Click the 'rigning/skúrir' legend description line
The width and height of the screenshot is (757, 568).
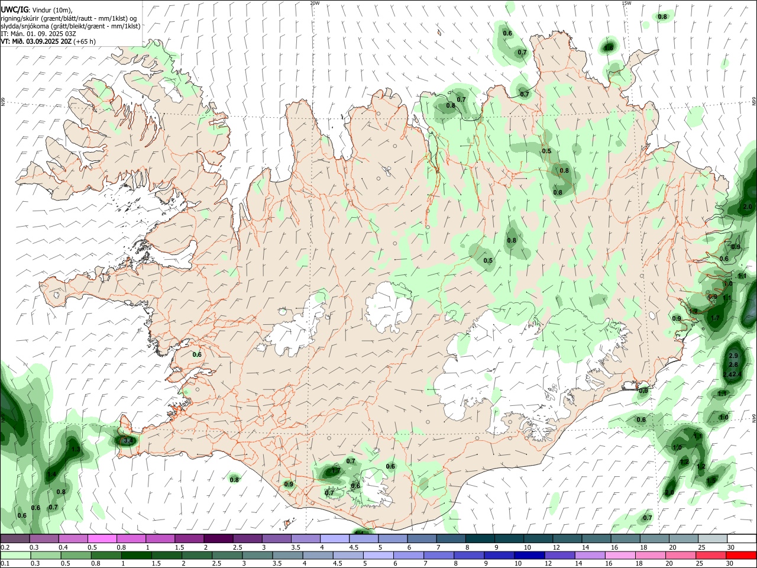tap(70, 18)
